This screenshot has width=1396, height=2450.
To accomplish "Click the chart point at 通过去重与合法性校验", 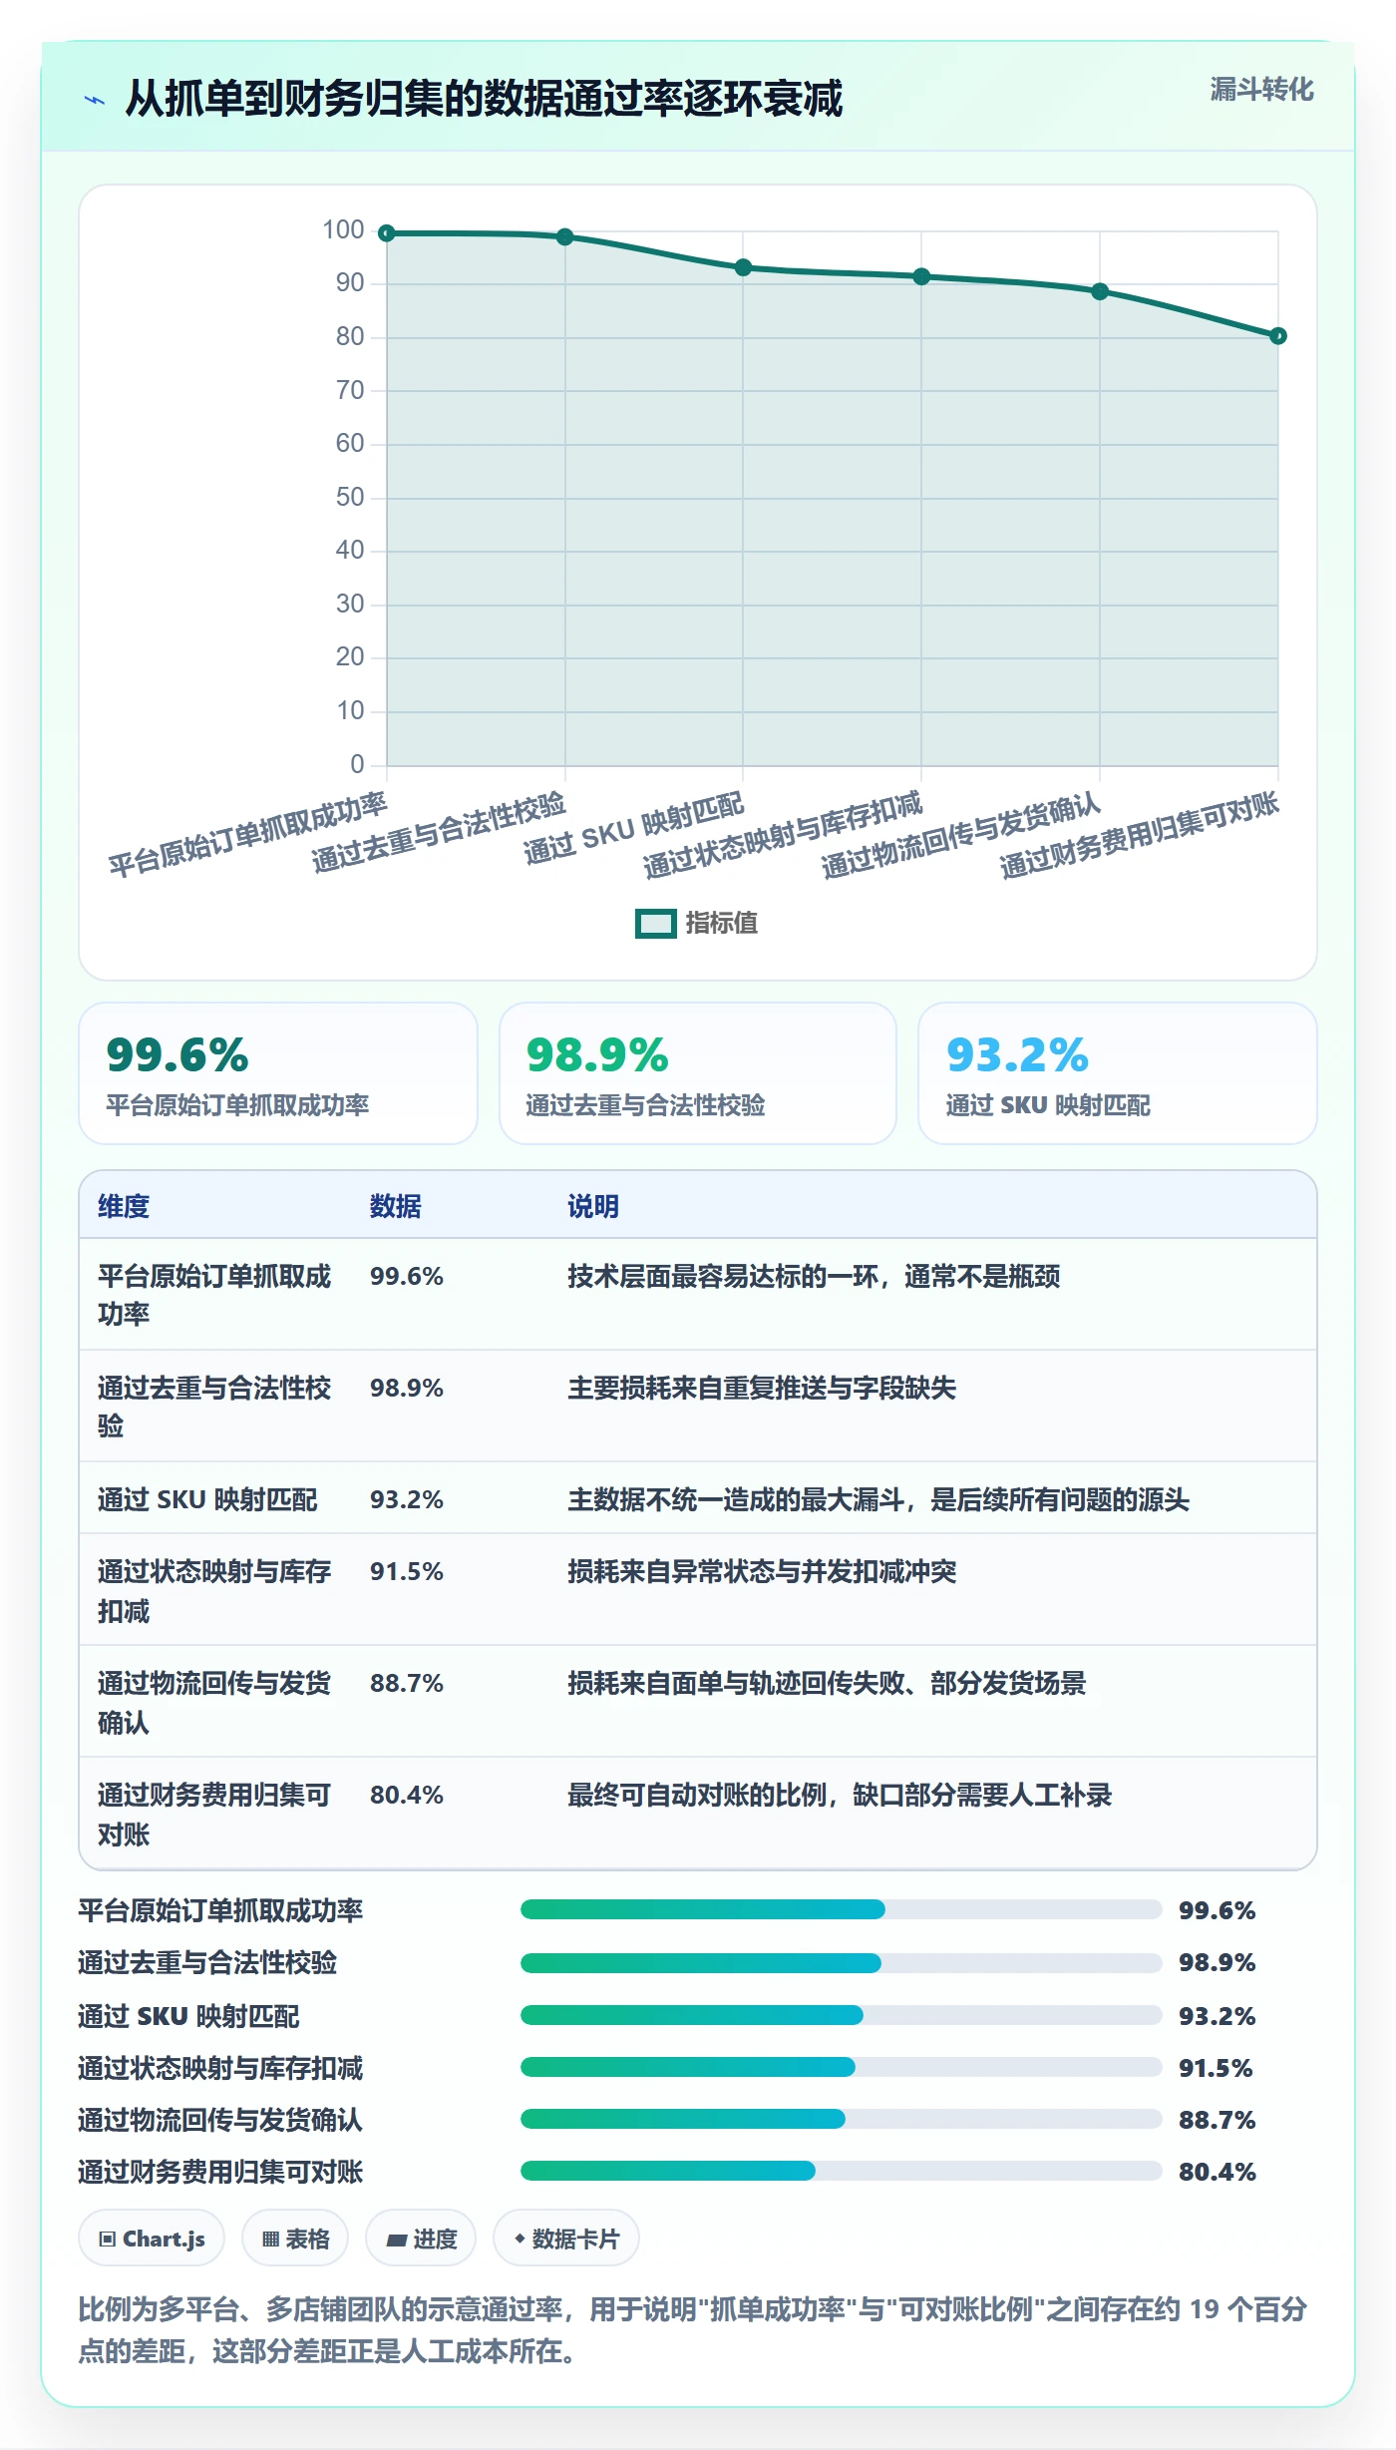I will click(565, 236).
